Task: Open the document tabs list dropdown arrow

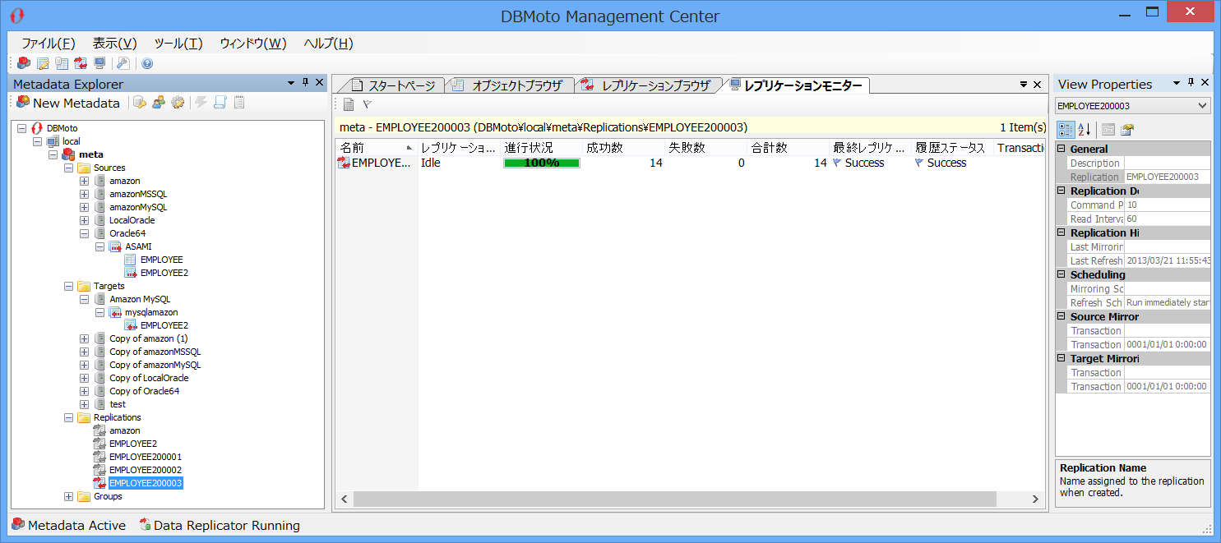Action: pos(1024,85)
